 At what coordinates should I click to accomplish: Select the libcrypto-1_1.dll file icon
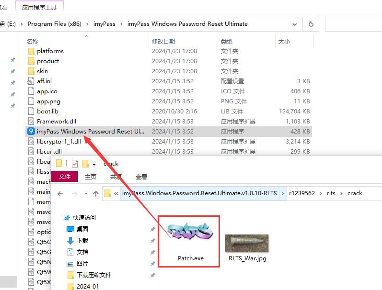click(31, 141)
